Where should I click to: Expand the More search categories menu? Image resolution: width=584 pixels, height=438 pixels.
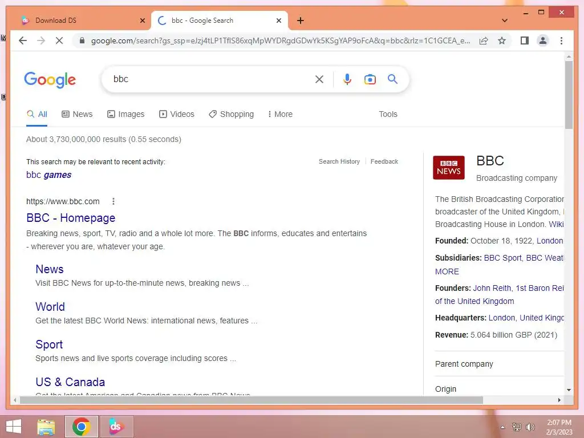tap(280, 114)
